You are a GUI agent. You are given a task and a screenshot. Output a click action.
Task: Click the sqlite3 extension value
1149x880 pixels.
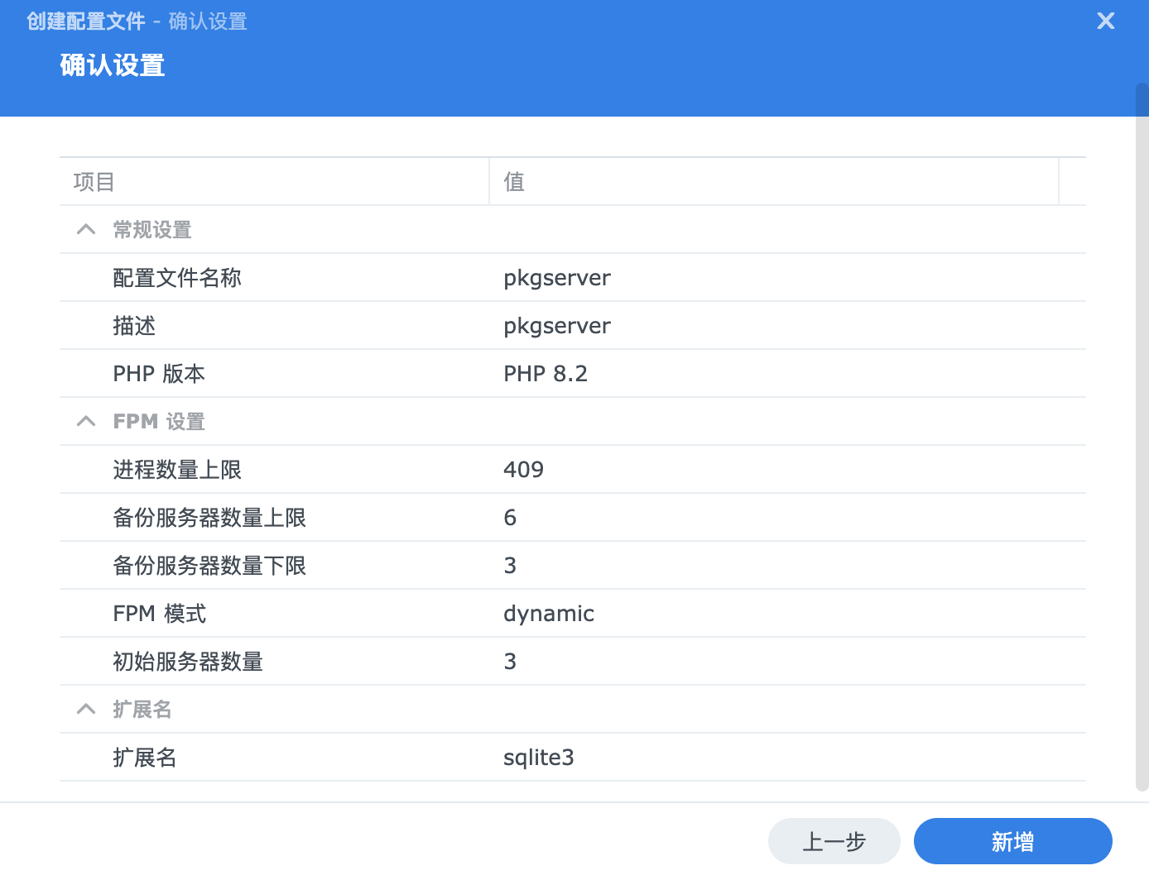coord(539,758)
